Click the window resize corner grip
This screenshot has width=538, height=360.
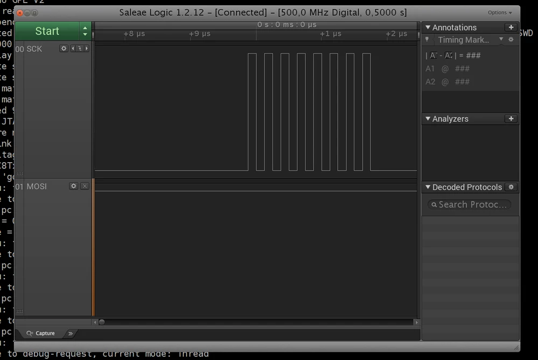click(516, 348)
